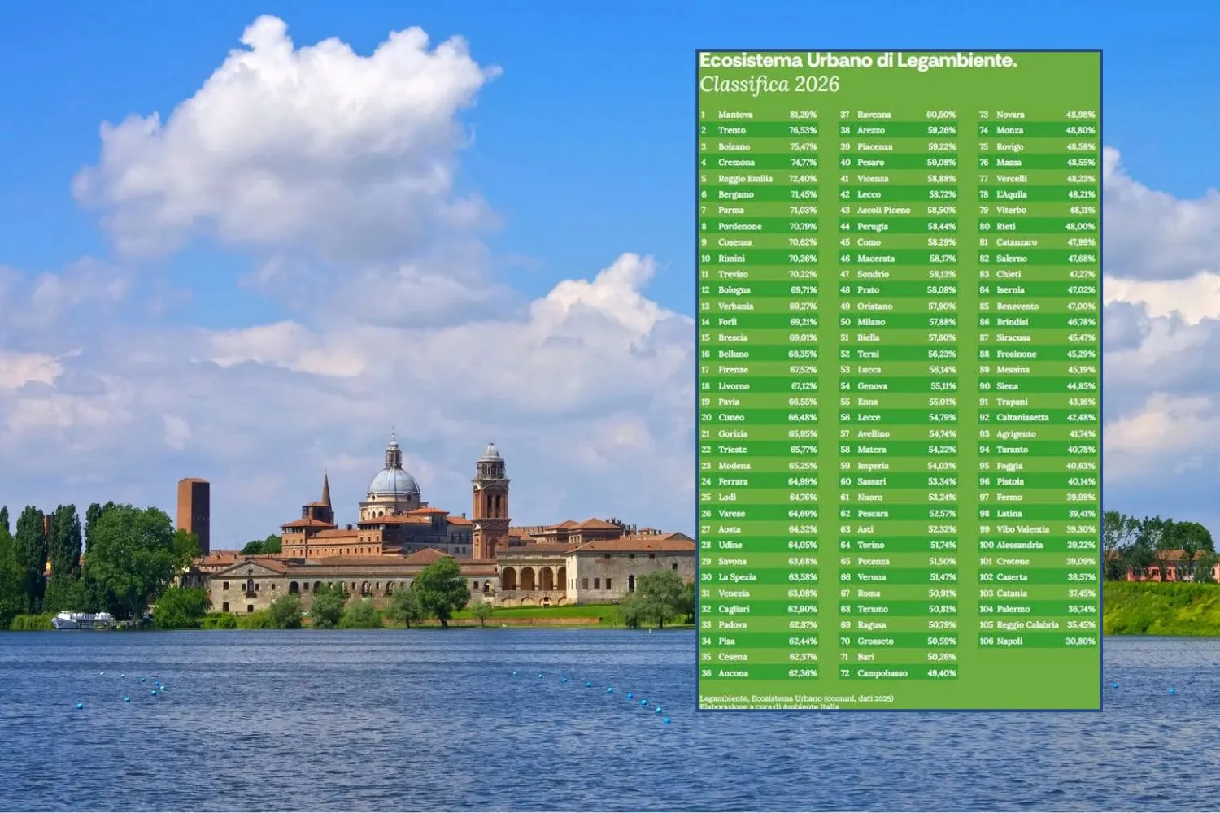The width and height of the screenshot is (1220, 813).
Task: Select the "Ascoli Piceno" city name
Action: pyautogui.click(x=884, y=211)
